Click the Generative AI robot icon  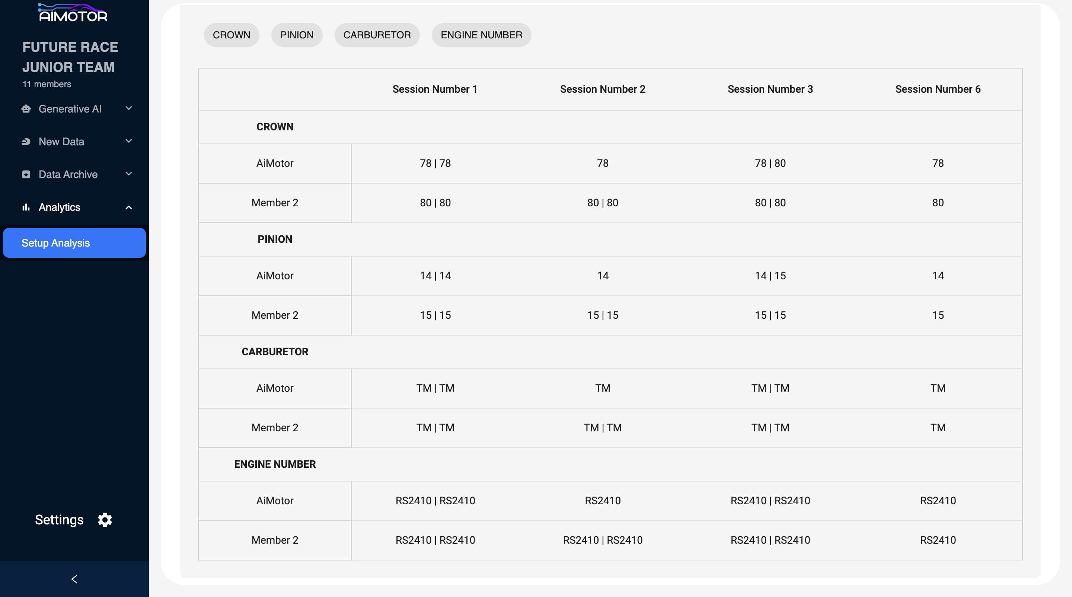click(x=26, y=109)
